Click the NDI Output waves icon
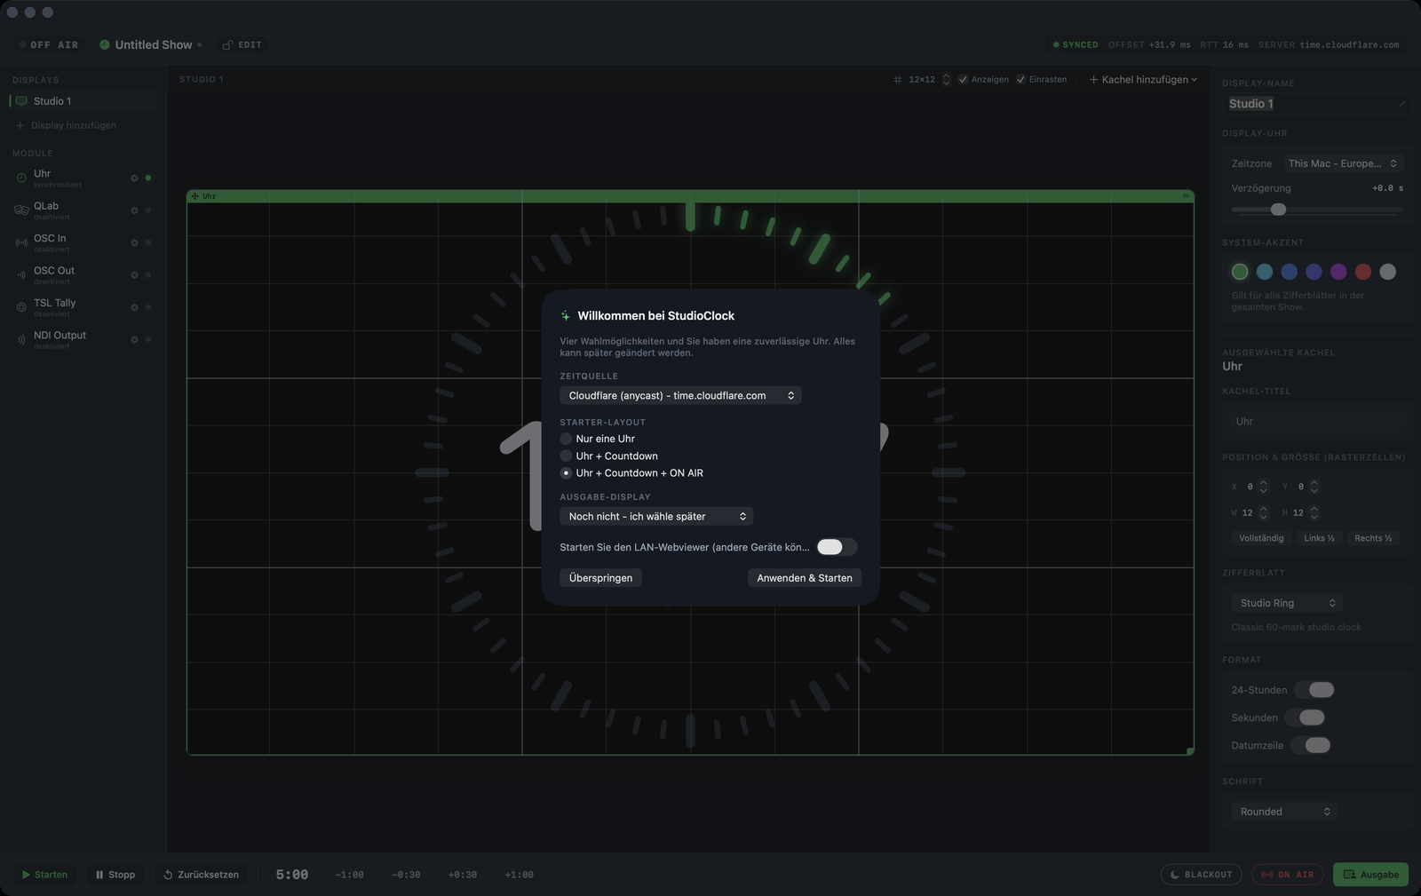 [21, 340]
